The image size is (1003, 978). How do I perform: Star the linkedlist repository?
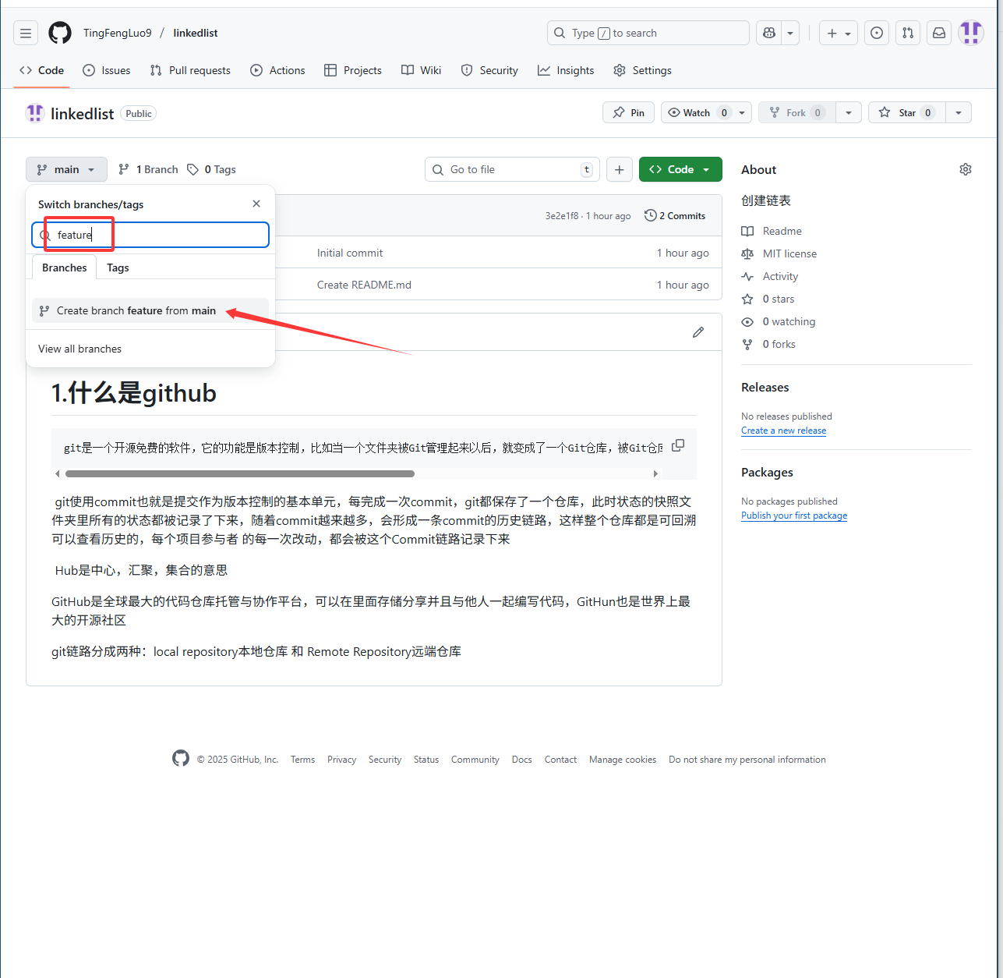pos(906,113)
